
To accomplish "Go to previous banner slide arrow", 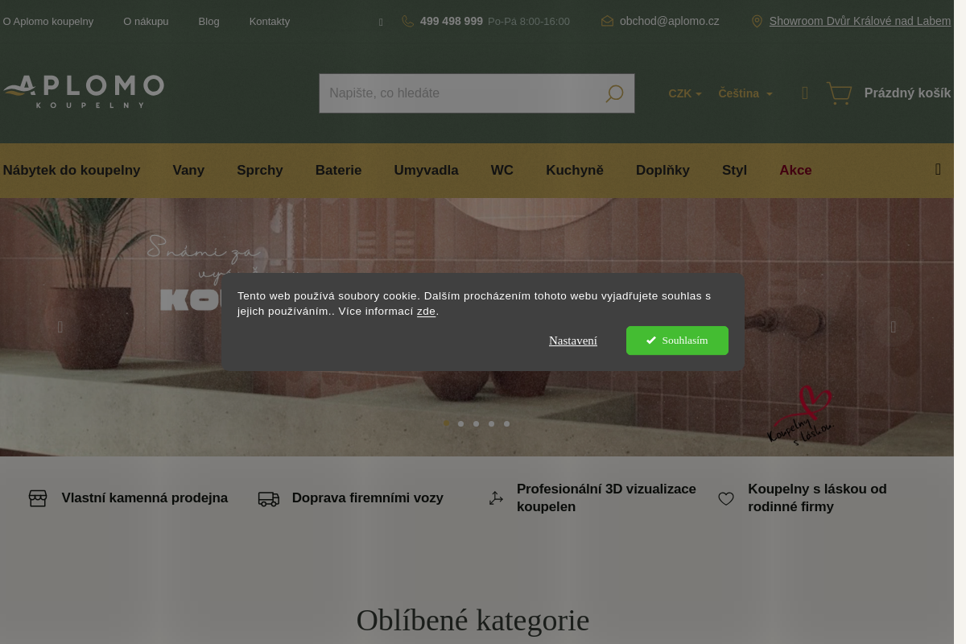I will 60,327.
